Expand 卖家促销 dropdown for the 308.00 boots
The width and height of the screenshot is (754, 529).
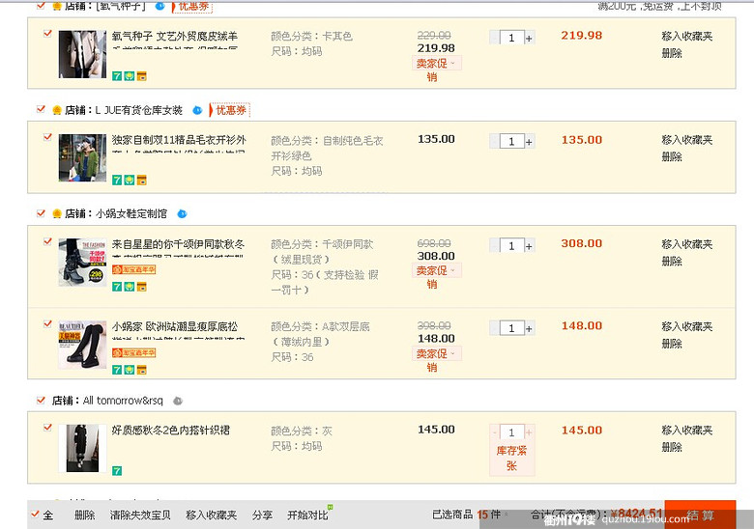pos(437,270)
